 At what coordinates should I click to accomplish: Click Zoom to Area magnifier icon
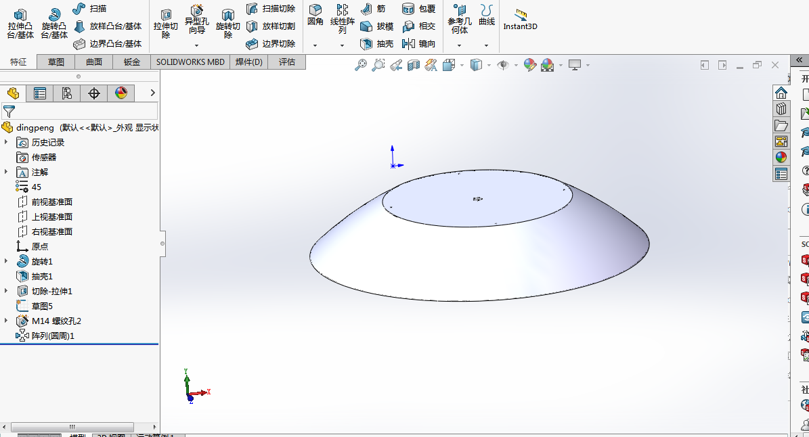click(x=378, y=65)
